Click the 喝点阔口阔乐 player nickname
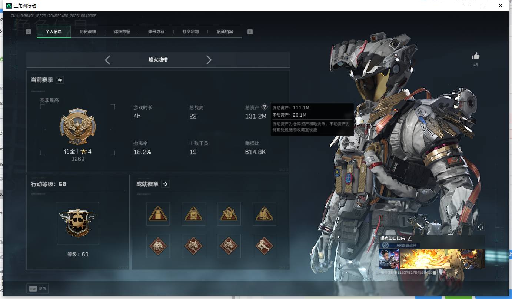The width and height of the screenshot is (512, 299). [393, 238]
